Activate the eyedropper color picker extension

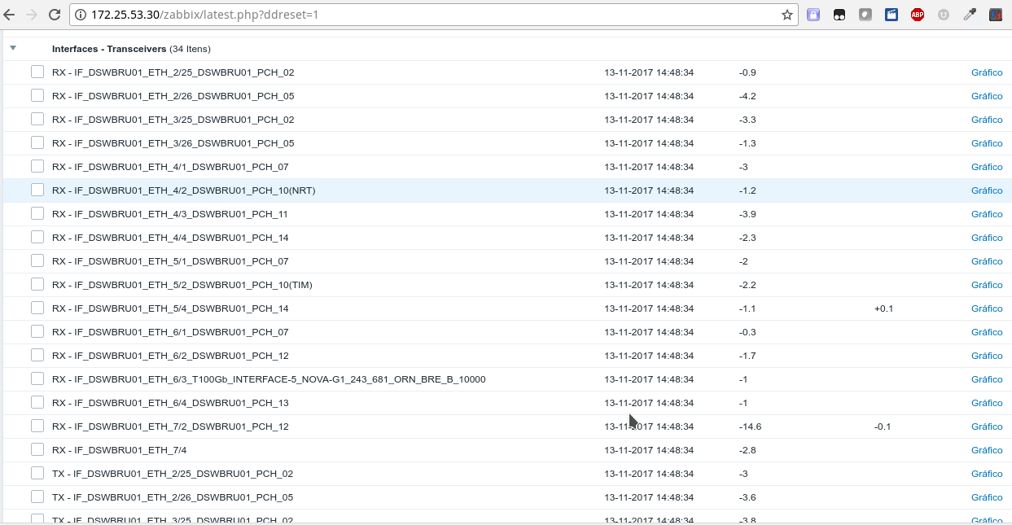970,15
